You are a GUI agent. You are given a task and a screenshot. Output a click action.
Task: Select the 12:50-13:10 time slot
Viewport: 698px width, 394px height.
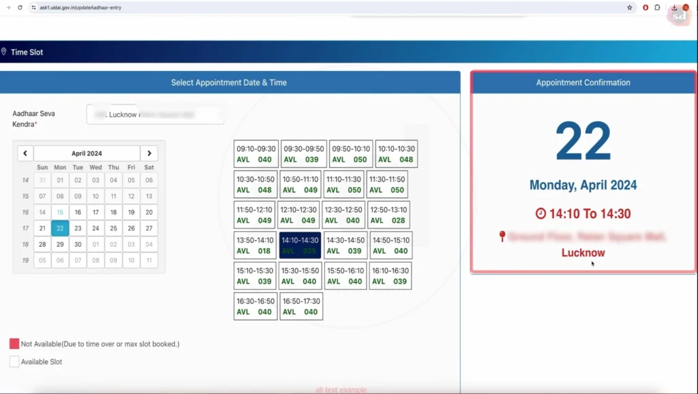click(389, 215)
